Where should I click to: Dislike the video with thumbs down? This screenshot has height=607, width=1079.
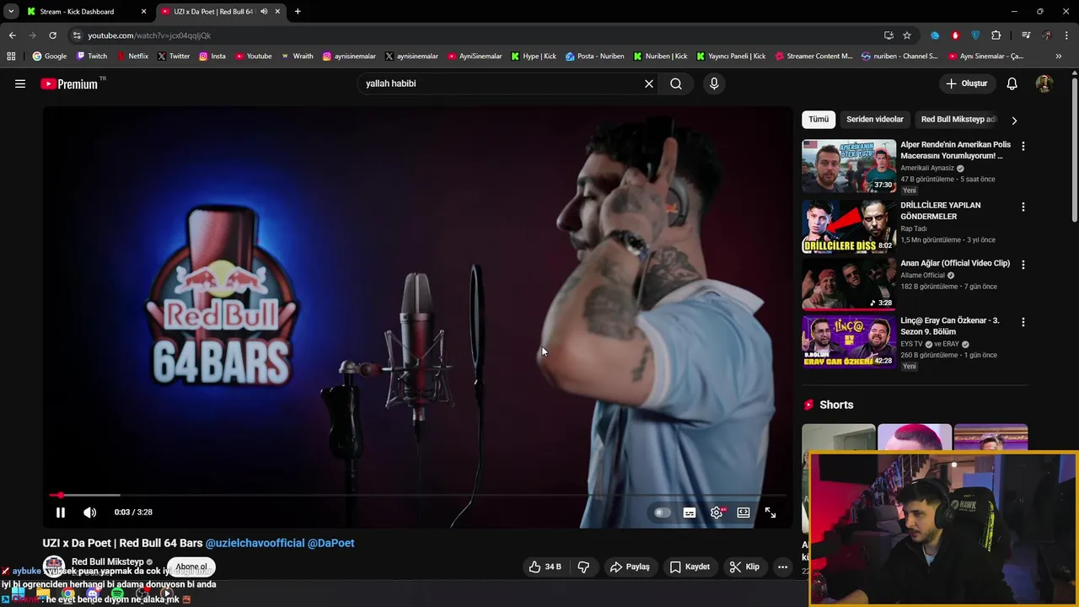click(x=583, y=567)
